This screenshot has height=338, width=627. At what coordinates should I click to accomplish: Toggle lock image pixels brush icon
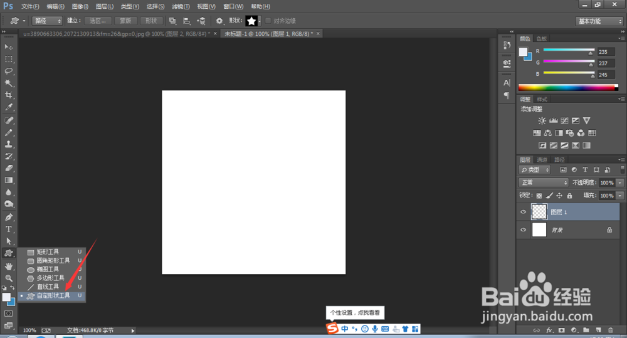point(549,196)
